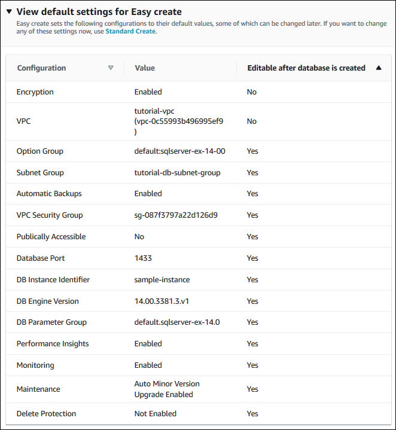Select the Delete Protection row label

tap(46, 414)
